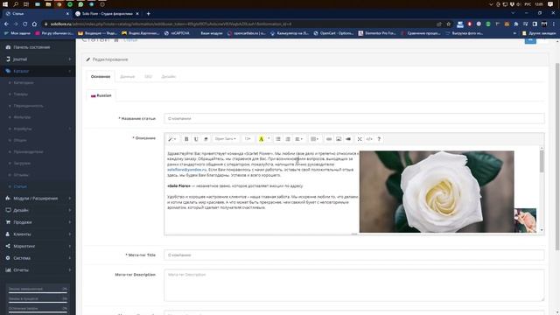560x315 pixels.
Task: Click the soloflore email link in description
Action: click(186, 170)
